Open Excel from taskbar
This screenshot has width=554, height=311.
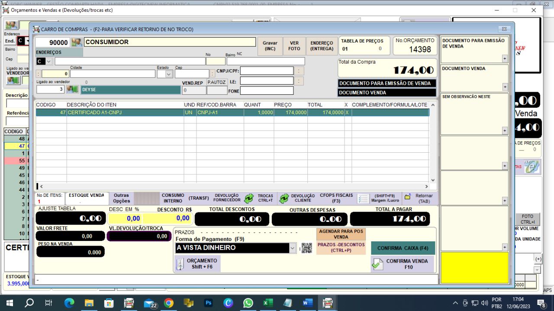[x=268, y=303]
